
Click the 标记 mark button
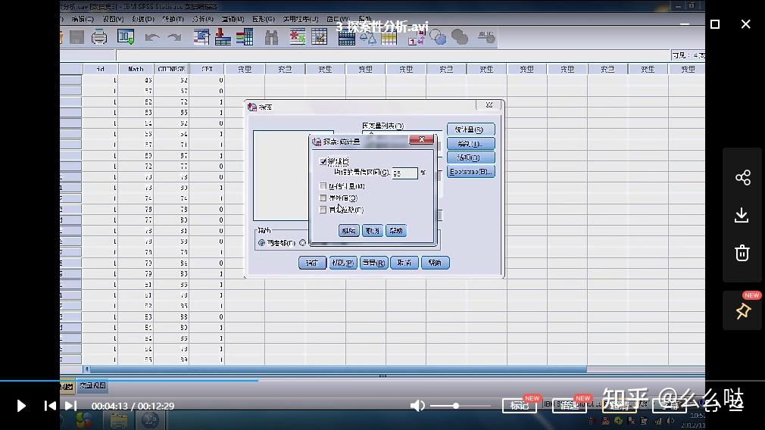click(x=519, y=405)
